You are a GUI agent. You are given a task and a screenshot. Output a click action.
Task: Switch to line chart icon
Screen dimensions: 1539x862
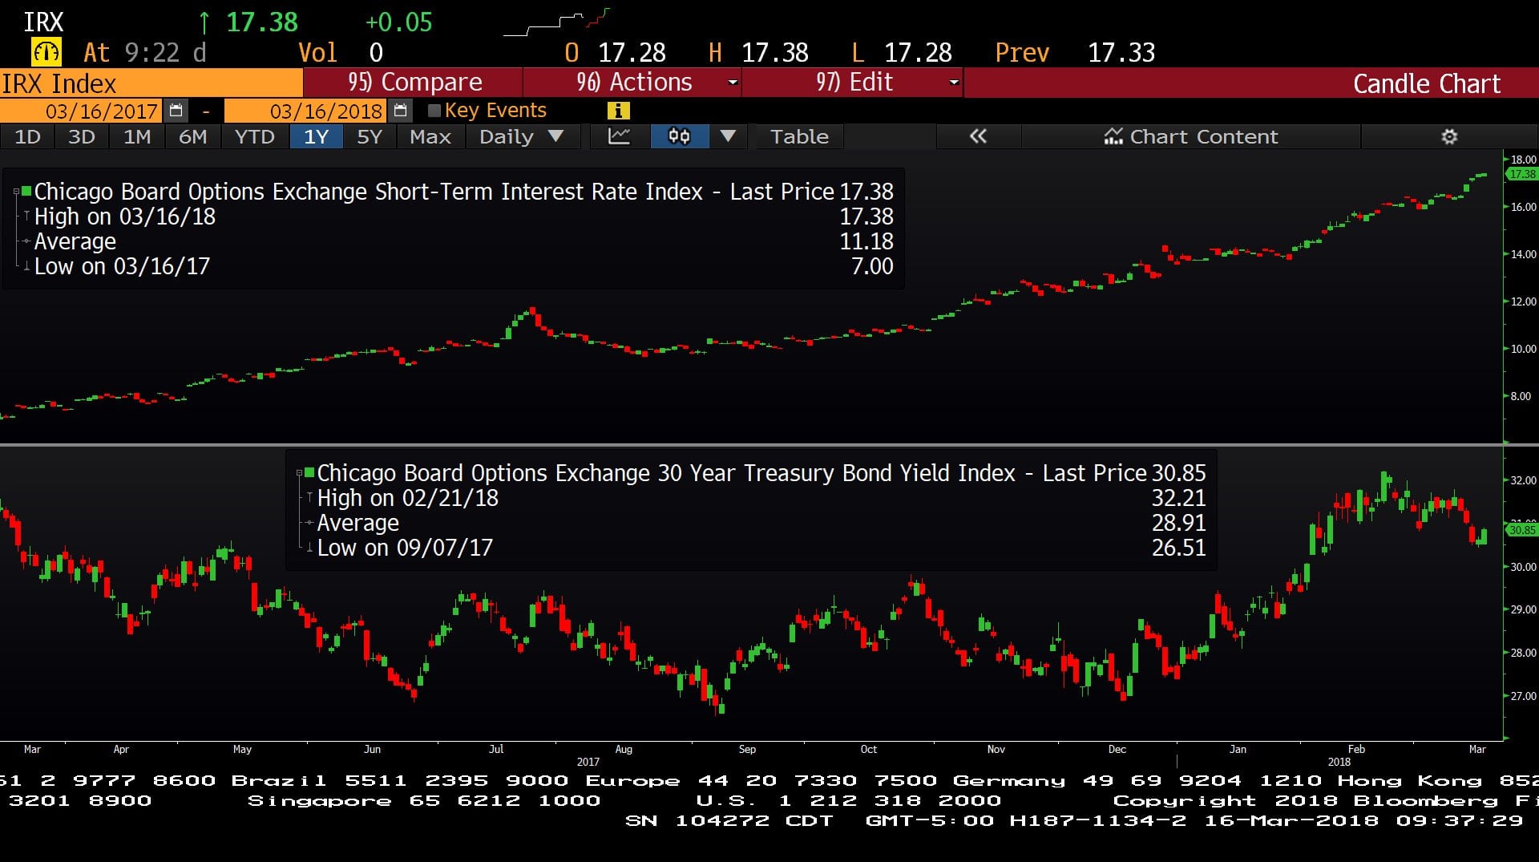coord(619,136)
